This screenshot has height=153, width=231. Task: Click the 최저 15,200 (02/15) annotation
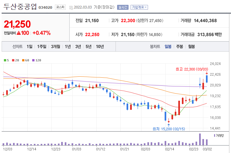point(169,129)
